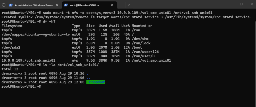Click the PowerShell icon on Administrator tab

[x=11, y=5]
